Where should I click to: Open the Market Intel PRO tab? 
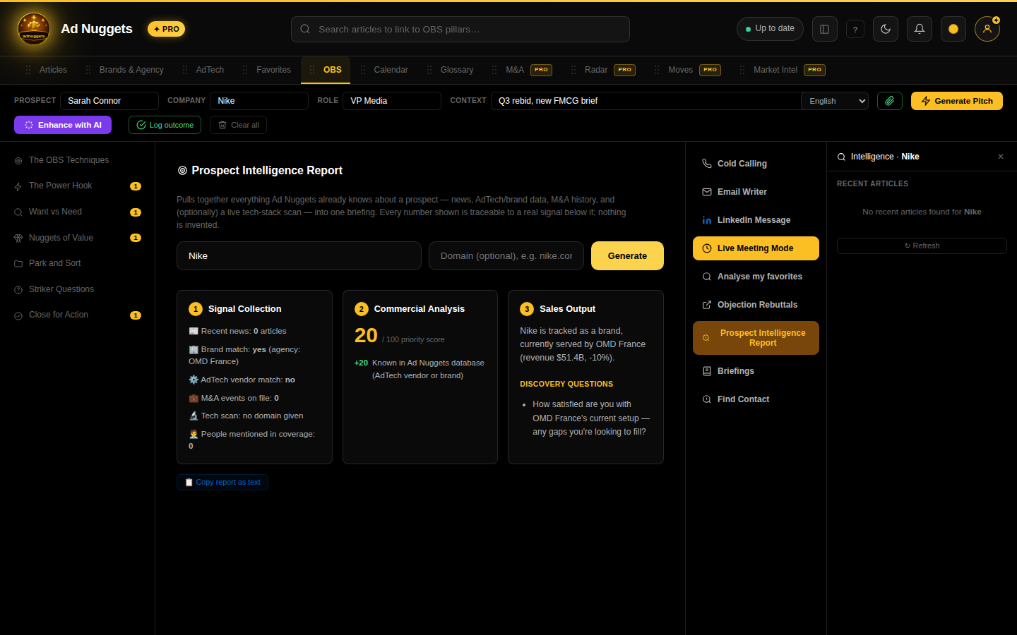[783, 70]
